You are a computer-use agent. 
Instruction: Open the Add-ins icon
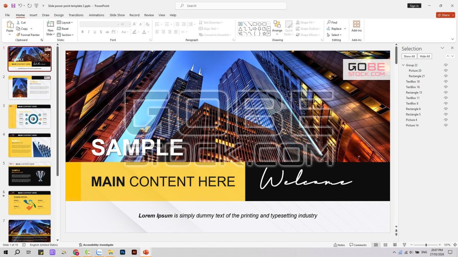point(356,24)
